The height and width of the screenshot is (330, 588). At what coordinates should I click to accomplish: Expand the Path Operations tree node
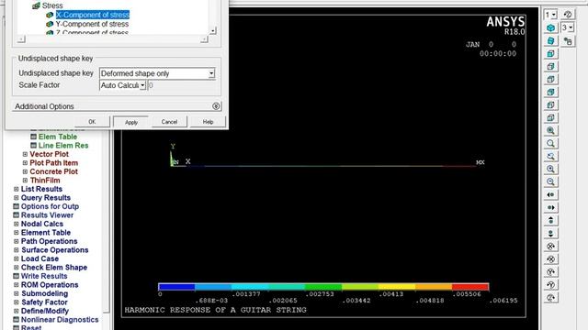click(17, 241)
